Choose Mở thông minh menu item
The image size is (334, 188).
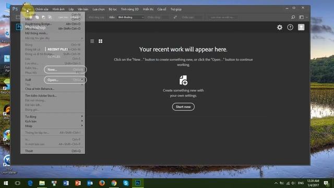pyautogui.click(x=53, y=33)
